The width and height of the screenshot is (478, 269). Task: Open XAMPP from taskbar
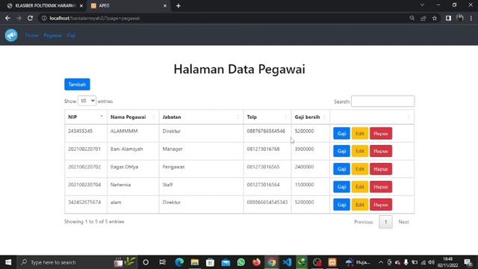click(332, 262)
